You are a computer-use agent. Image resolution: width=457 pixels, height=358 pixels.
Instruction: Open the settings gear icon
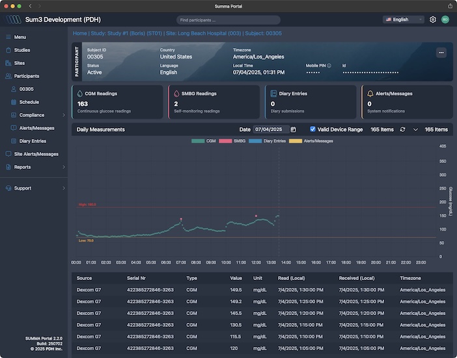(x=433, y=19)
